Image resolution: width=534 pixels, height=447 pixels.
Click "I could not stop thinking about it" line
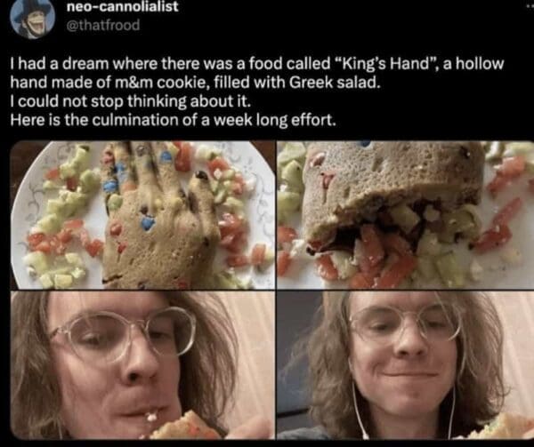(x=131, y=101)
